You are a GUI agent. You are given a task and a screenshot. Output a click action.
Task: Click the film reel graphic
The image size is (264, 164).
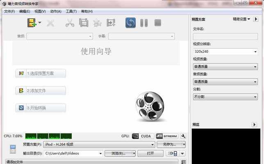[x=150, y=107]
